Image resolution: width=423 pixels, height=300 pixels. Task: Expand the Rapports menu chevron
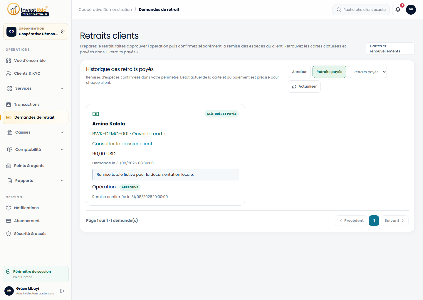click(62, 181)
